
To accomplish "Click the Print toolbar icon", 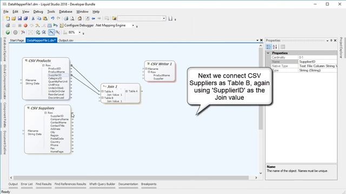I will point(66,18).
